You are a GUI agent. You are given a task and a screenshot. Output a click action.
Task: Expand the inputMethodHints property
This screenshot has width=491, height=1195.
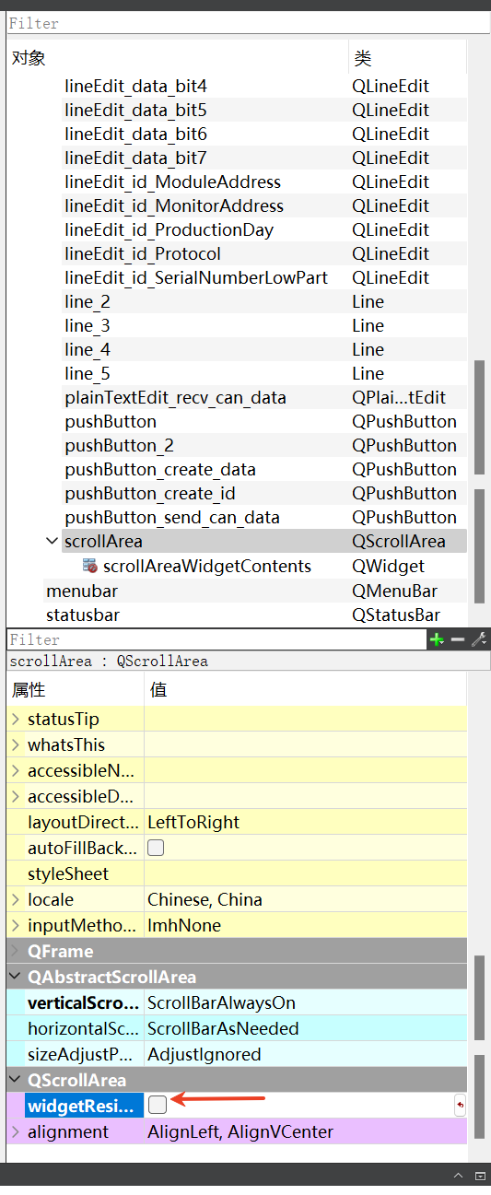15,925
